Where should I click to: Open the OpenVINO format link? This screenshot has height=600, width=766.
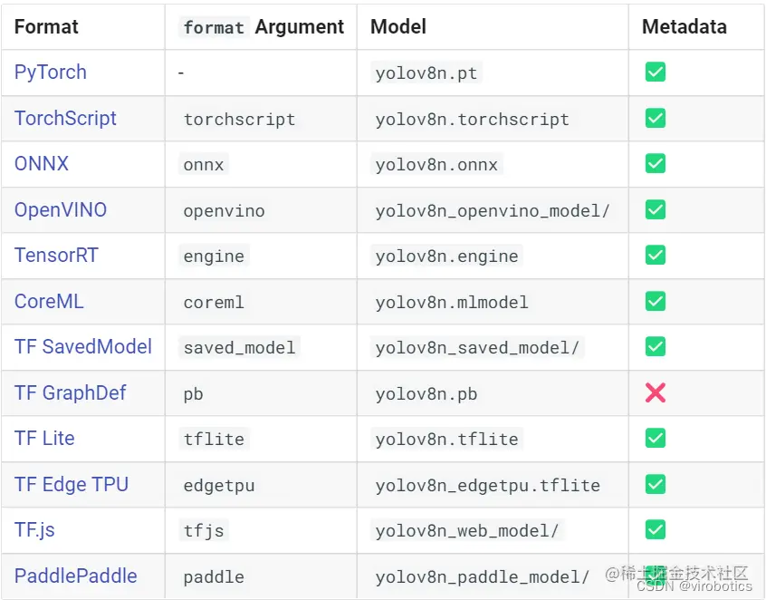[x=61, y=210]
